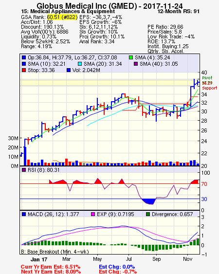Click the magenta EXP (9) legend swatch
The image size is (219, 274).
coord(93,214)
